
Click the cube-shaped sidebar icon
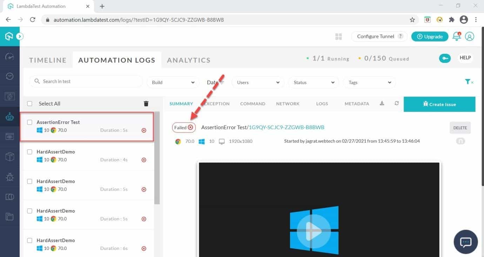[10, 156]
